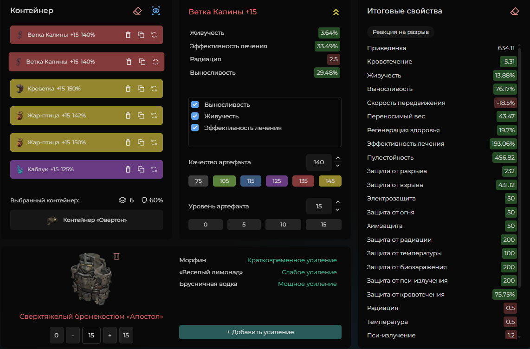Click the Реакция на разрыв chip
Image resolution: width=530 pixels, height=349 pixels.
[401, 32]
